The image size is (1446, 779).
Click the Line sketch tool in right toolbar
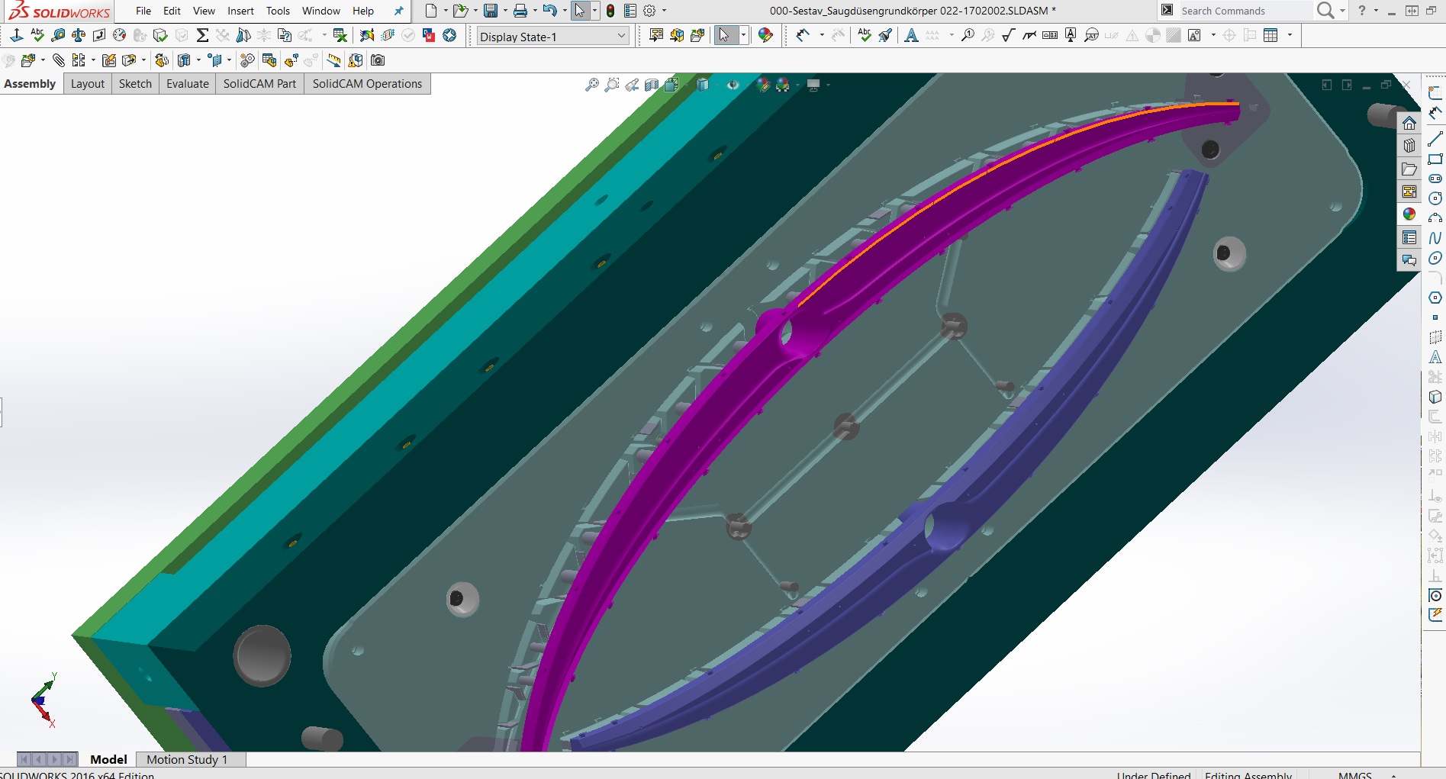tap(1435, 139)
